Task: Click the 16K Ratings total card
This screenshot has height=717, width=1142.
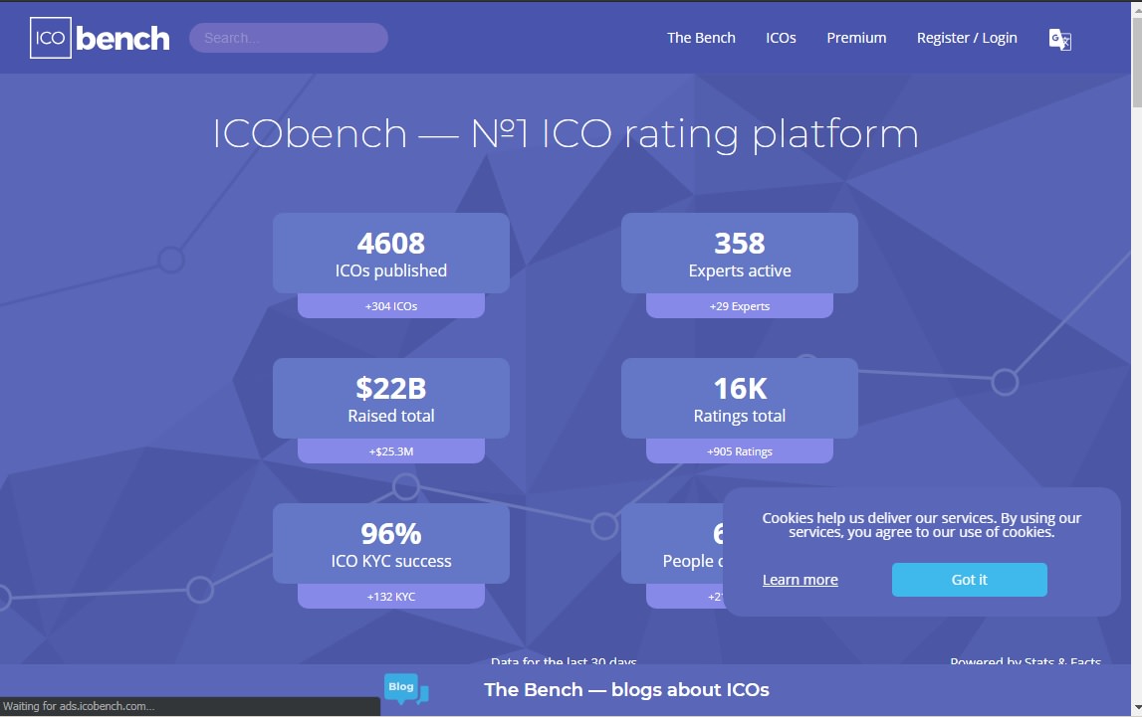Action: 739,398
